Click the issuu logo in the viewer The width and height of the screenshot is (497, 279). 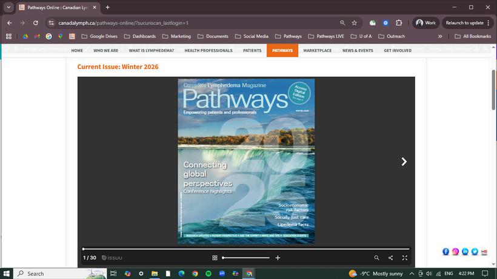click(112, 258)
